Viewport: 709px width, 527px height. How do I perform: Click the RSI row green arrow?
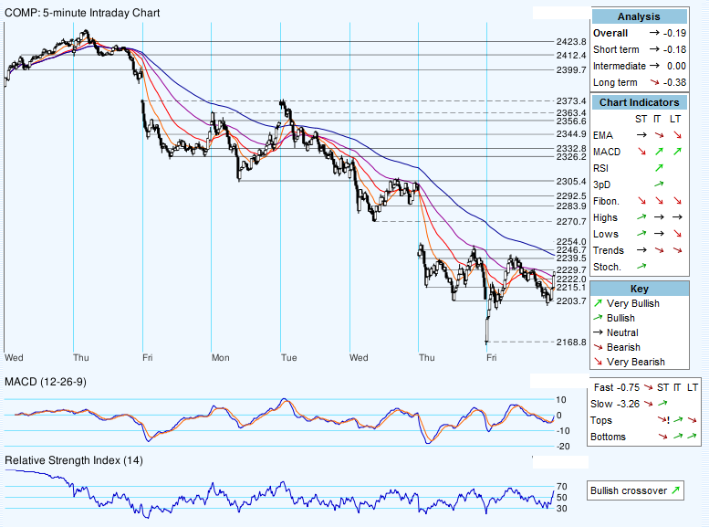[x=659, y=168]
